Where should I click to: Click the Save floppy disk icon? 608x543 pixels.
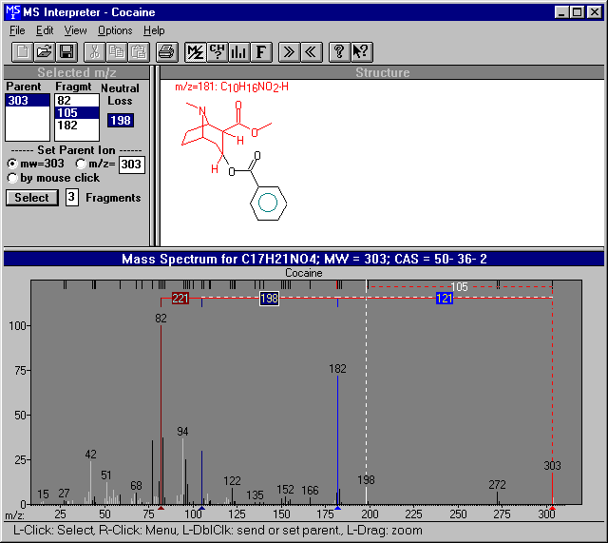pyautogui.click(x=66, y=52)
